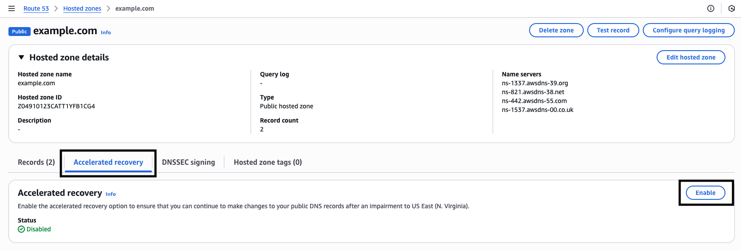The width and height of the screenshot is (741, 250).
Task: Open Configure query logging
Action: tap(689, 30)
